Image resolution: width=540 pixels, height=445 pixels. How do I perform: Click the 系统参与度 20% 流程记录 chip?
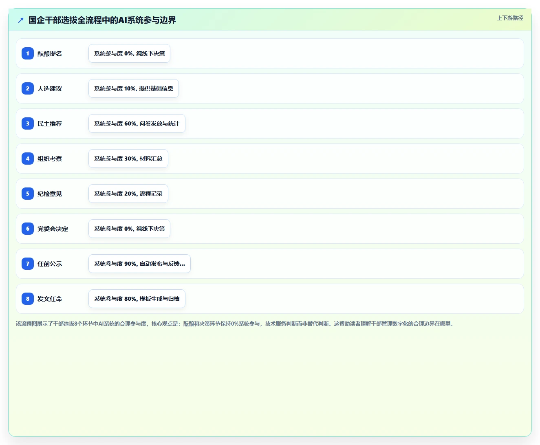pyautogui.click(x=128, y=194)
